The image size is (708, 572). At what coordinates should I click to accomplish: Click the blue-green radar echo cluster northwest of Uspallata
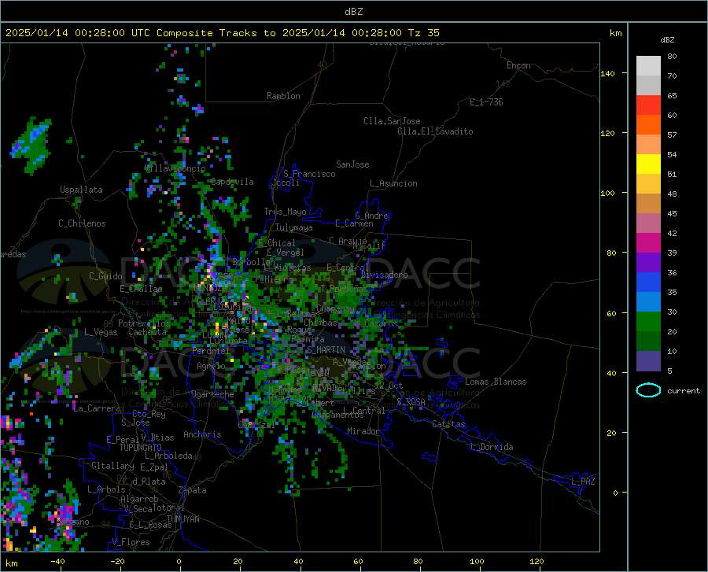32,145
